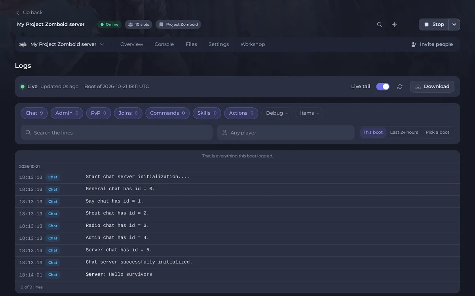Click the search magnifier icon in header
This screenshot has height=296, width=475.
tap(379, 25)
